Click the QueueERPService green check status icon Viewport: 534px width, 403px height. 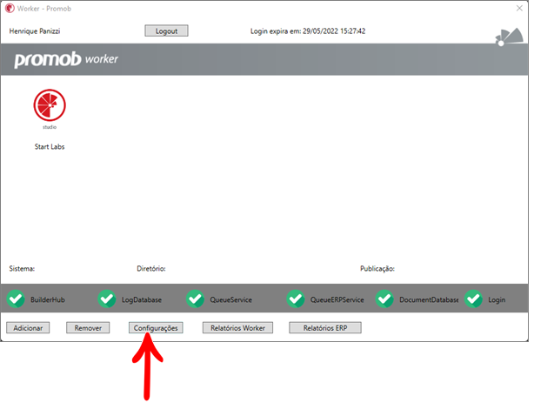pyautogui.click(x=296, y=299)
